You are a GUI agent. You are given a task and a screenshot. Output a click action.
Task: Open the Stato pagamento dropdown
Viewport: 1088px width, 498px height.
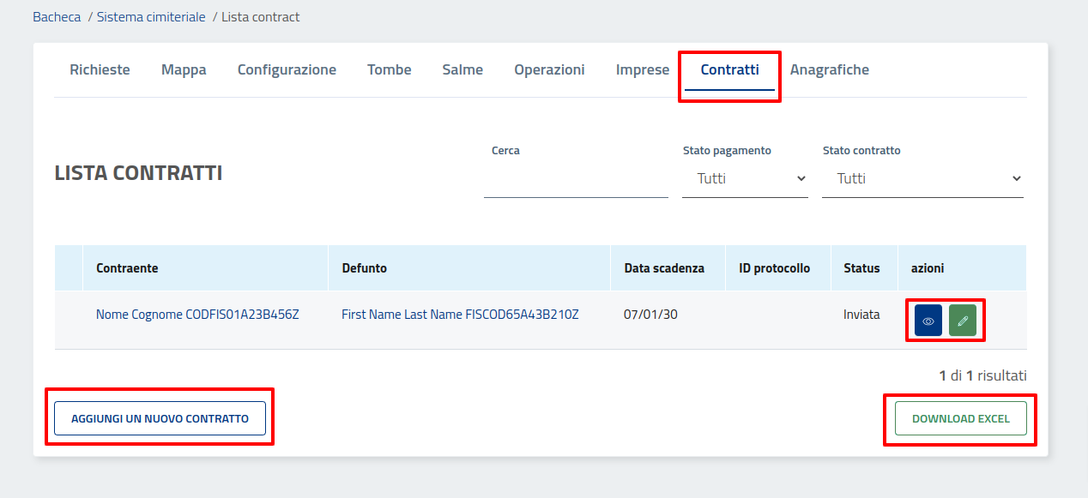[745, 179]
